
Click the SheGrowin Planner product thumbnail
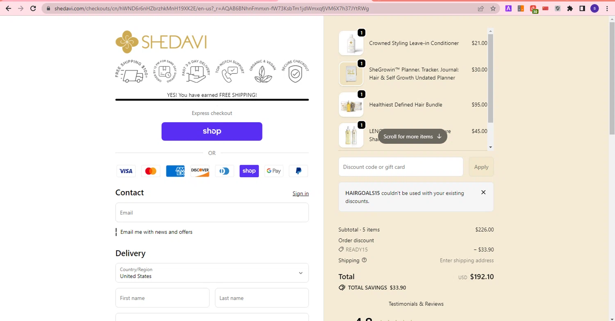351,74
